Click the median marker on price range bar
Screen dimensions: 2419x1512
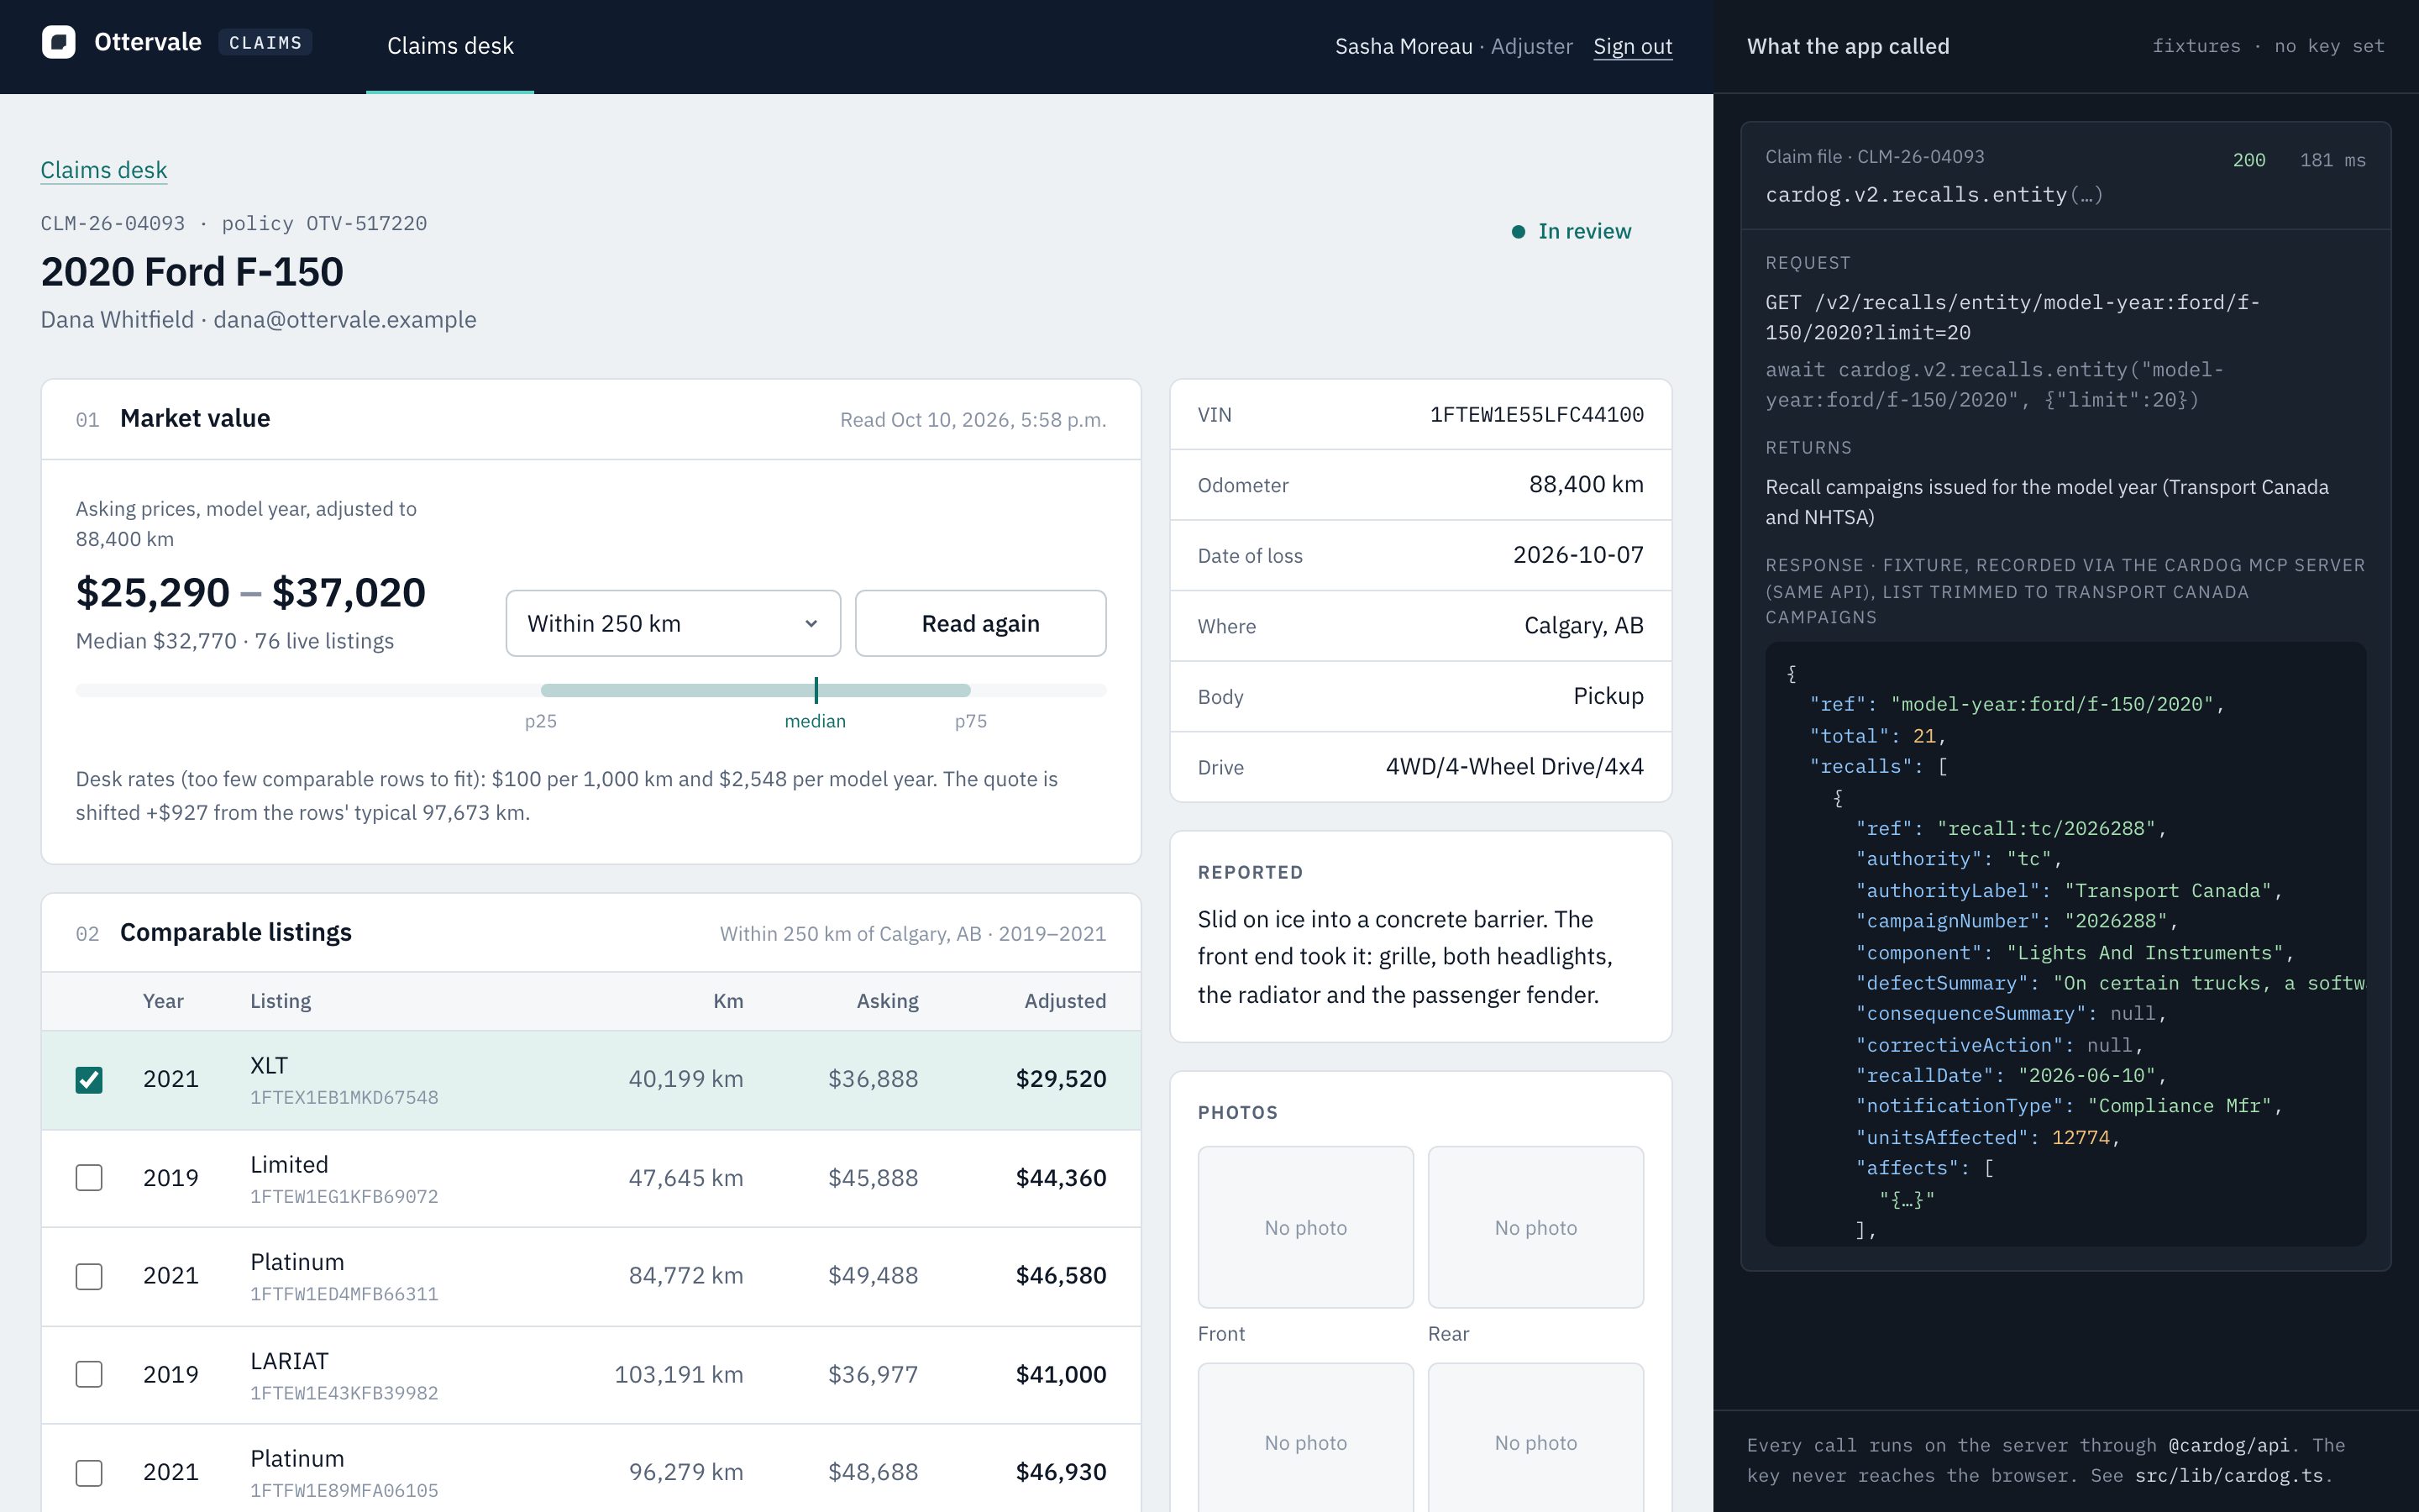click(x=816, y=690)
